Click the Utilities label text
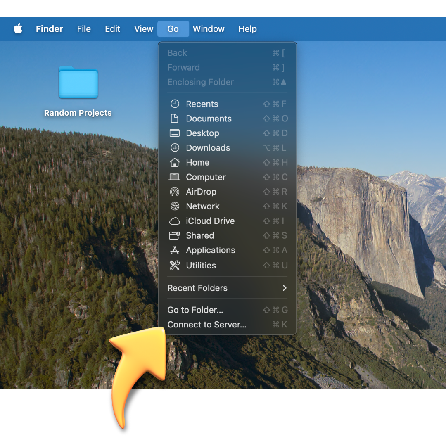 pos(201,266)
